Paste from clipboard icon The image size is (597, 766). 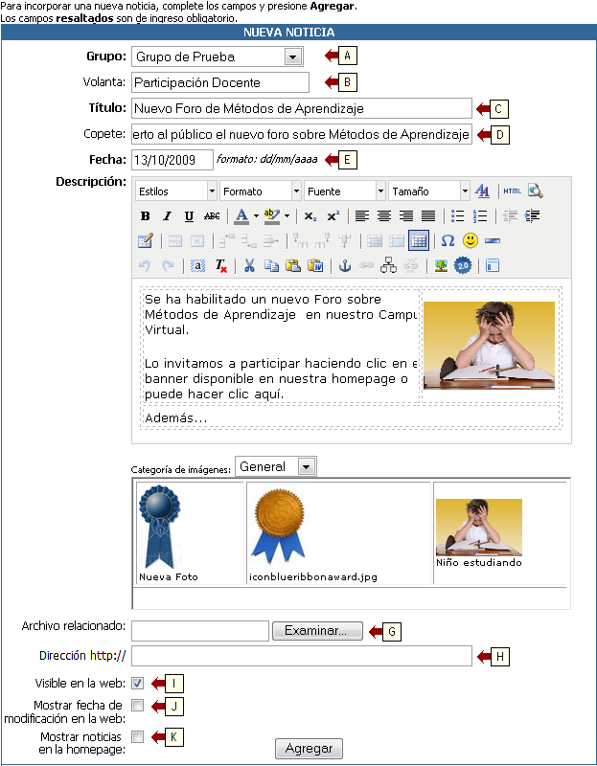pyautogui.click(x=293, y=266)
